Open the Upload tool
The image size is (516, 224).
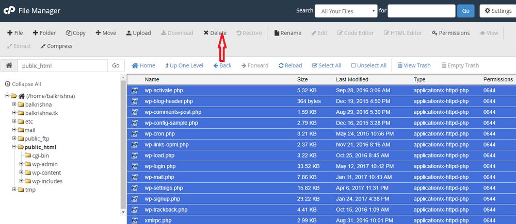click(138, 33)
